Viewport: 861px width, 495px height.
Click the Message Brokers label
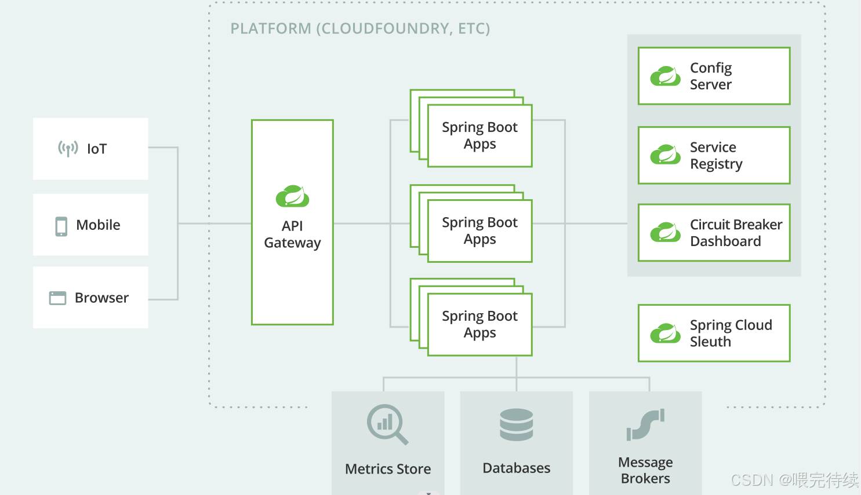tap(645, 470)
